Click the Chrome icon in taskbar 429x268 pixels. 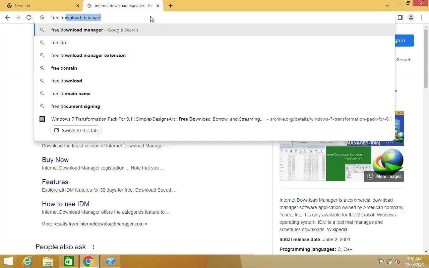88,261
